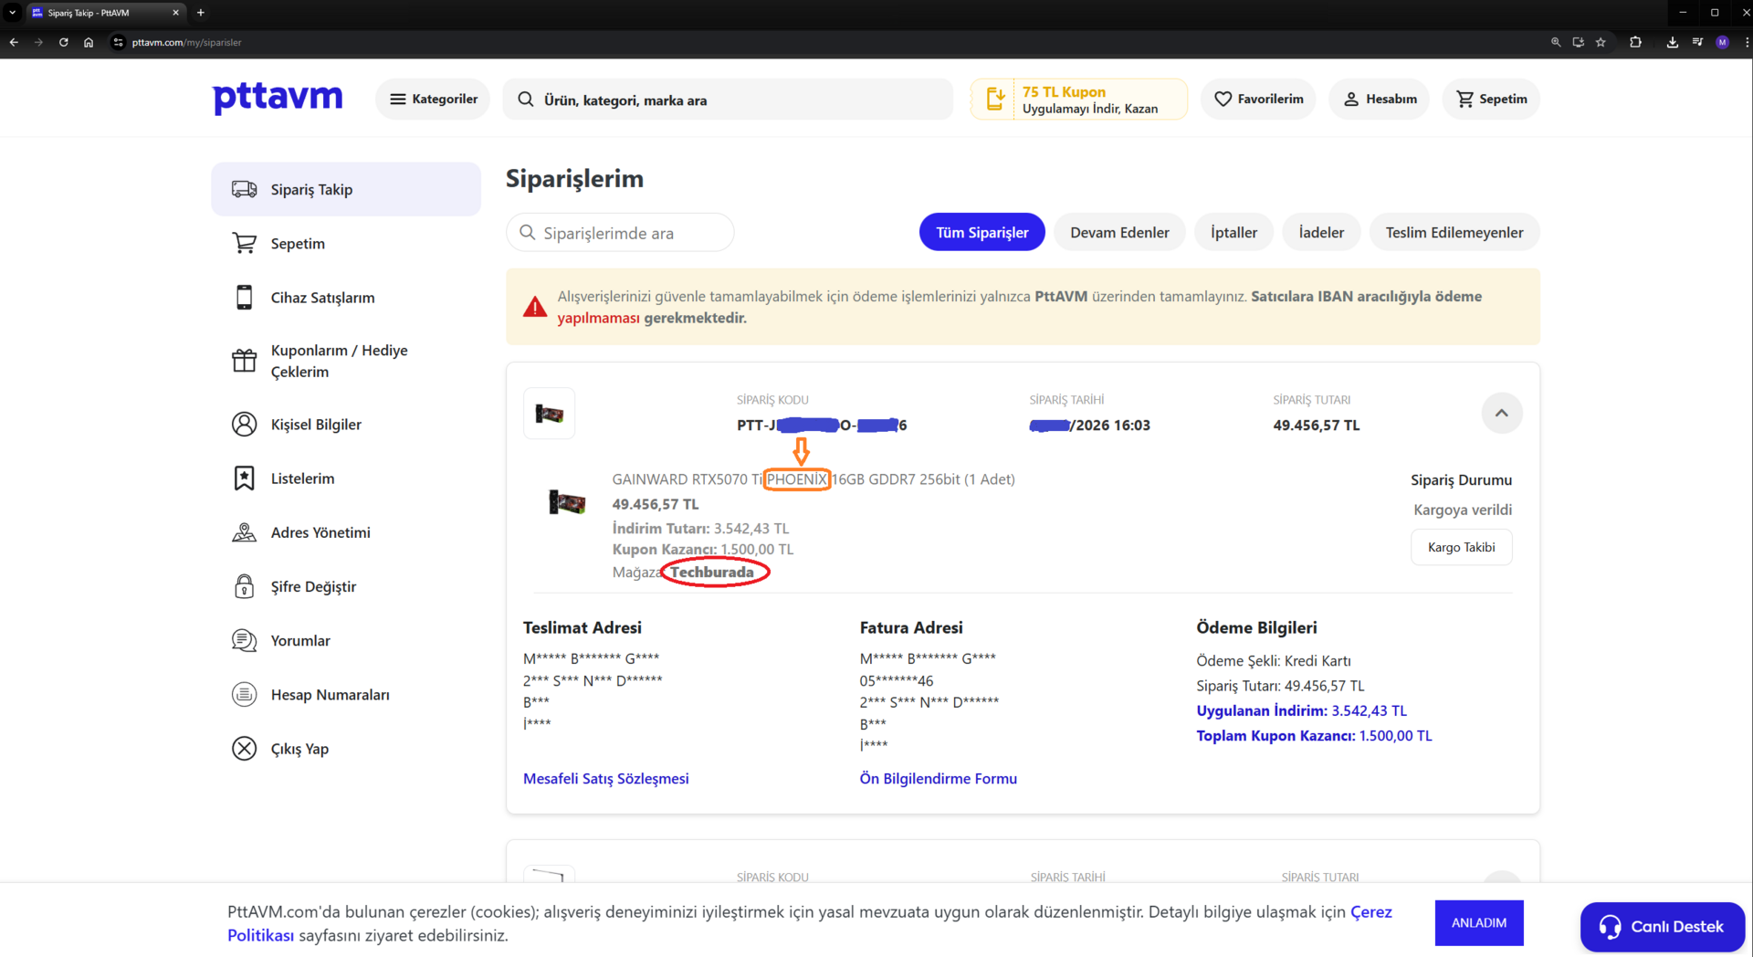Open Ön Bilgilendirme Formu link

(x=939, y=779)
